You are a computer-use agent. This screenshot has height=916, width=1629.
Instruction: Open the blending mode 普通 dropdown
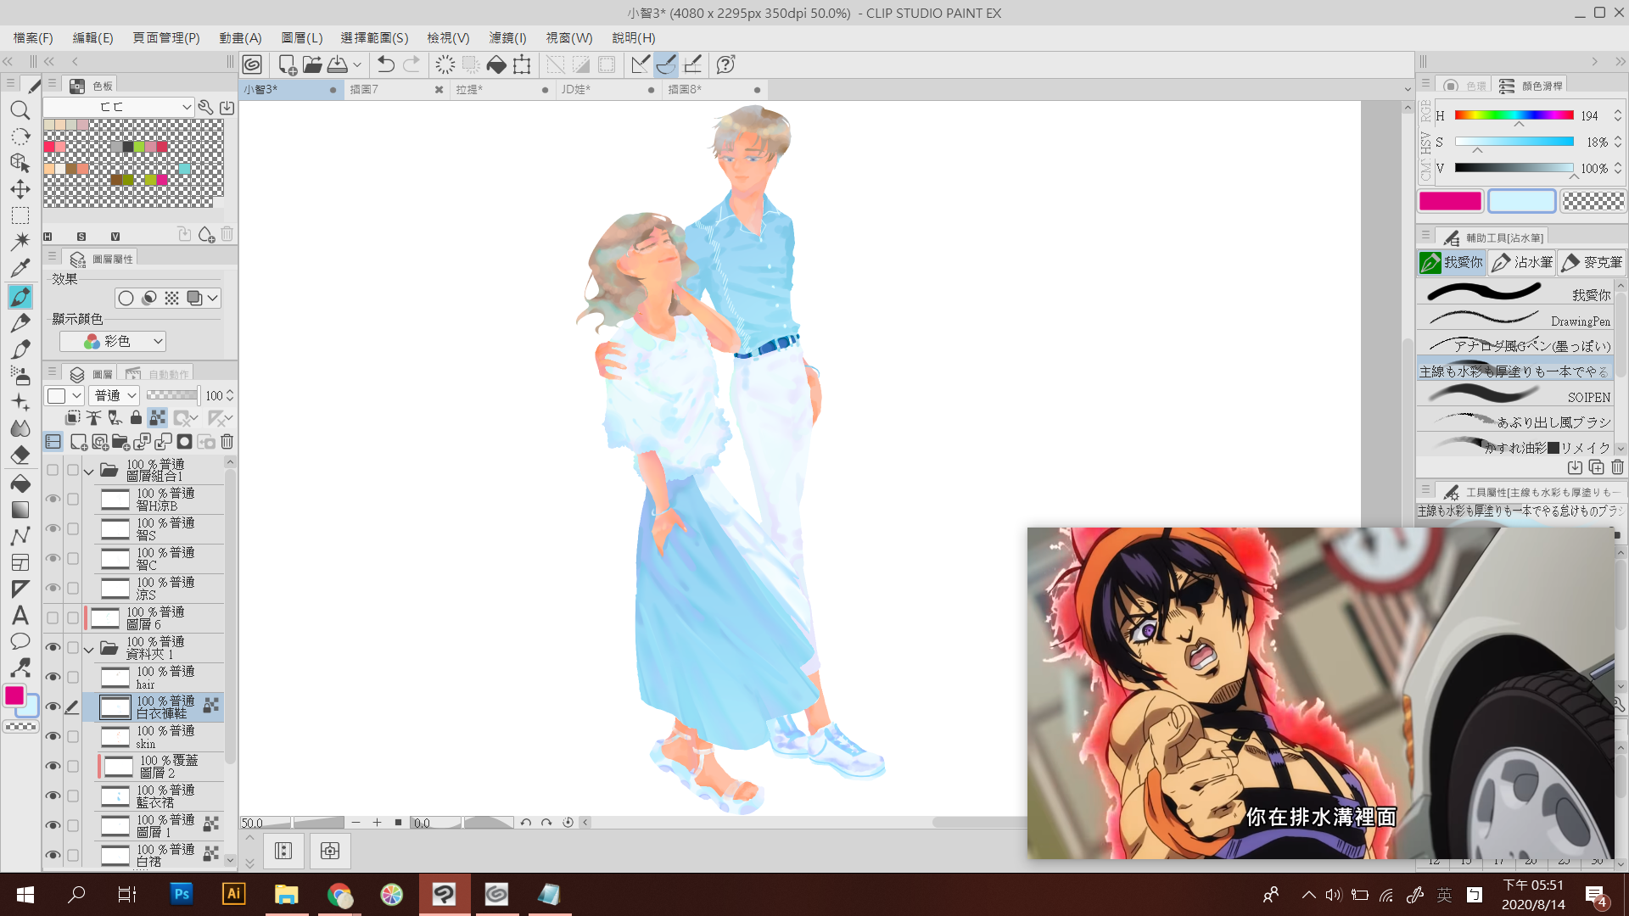(114, 395)
